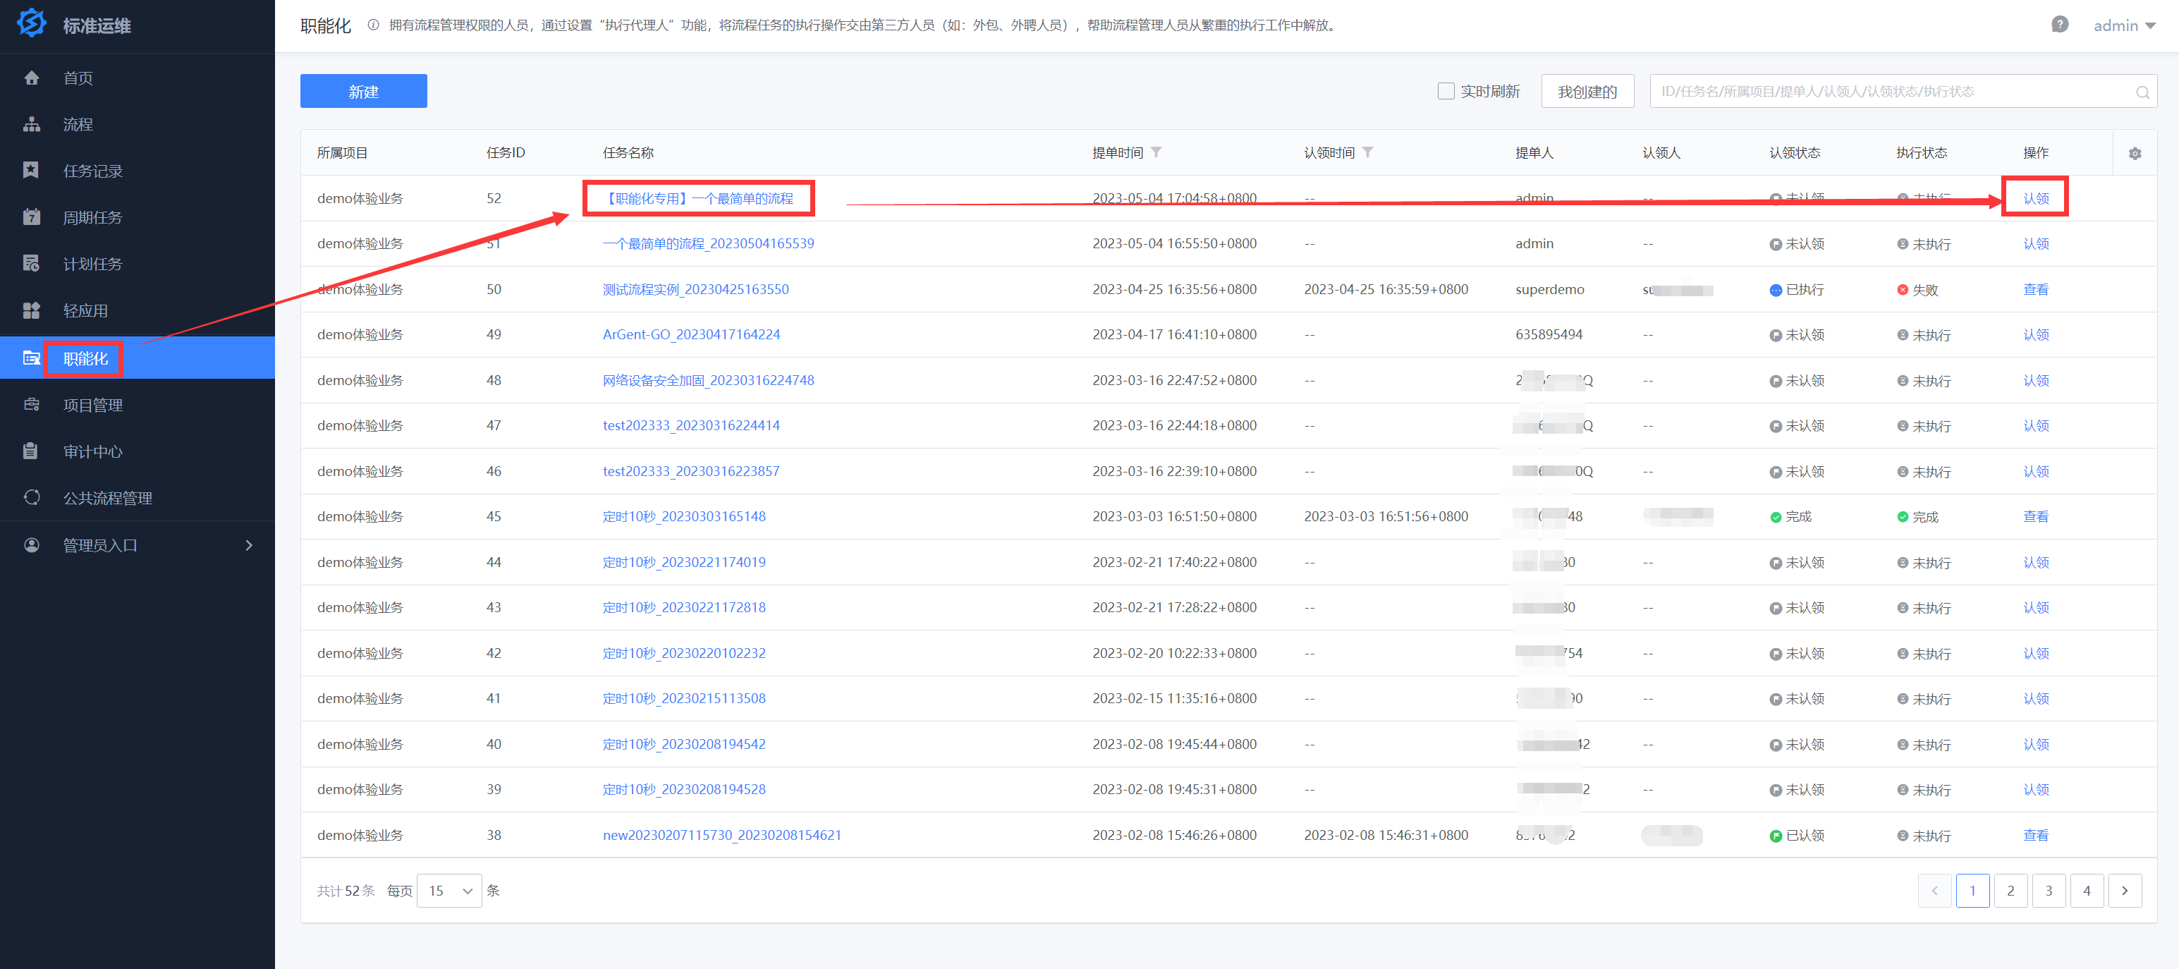Click the 标准运维 logo icon
Image resolution: width=2179 pixels, height=969 pixels.
pos(31,24)
